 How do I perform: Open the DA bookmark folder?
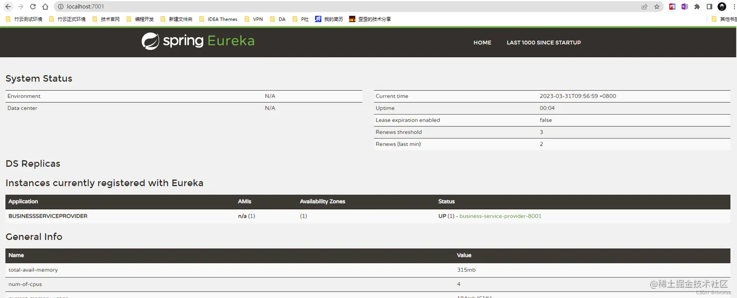click(278, 19)
